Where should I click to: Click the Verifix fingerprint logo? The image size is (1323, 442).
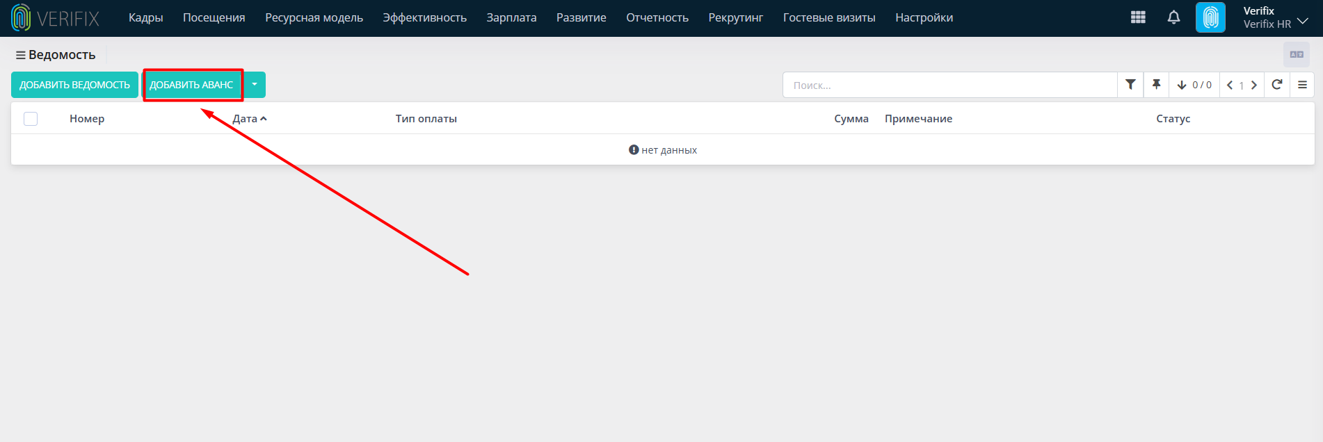tap(55, 18)
